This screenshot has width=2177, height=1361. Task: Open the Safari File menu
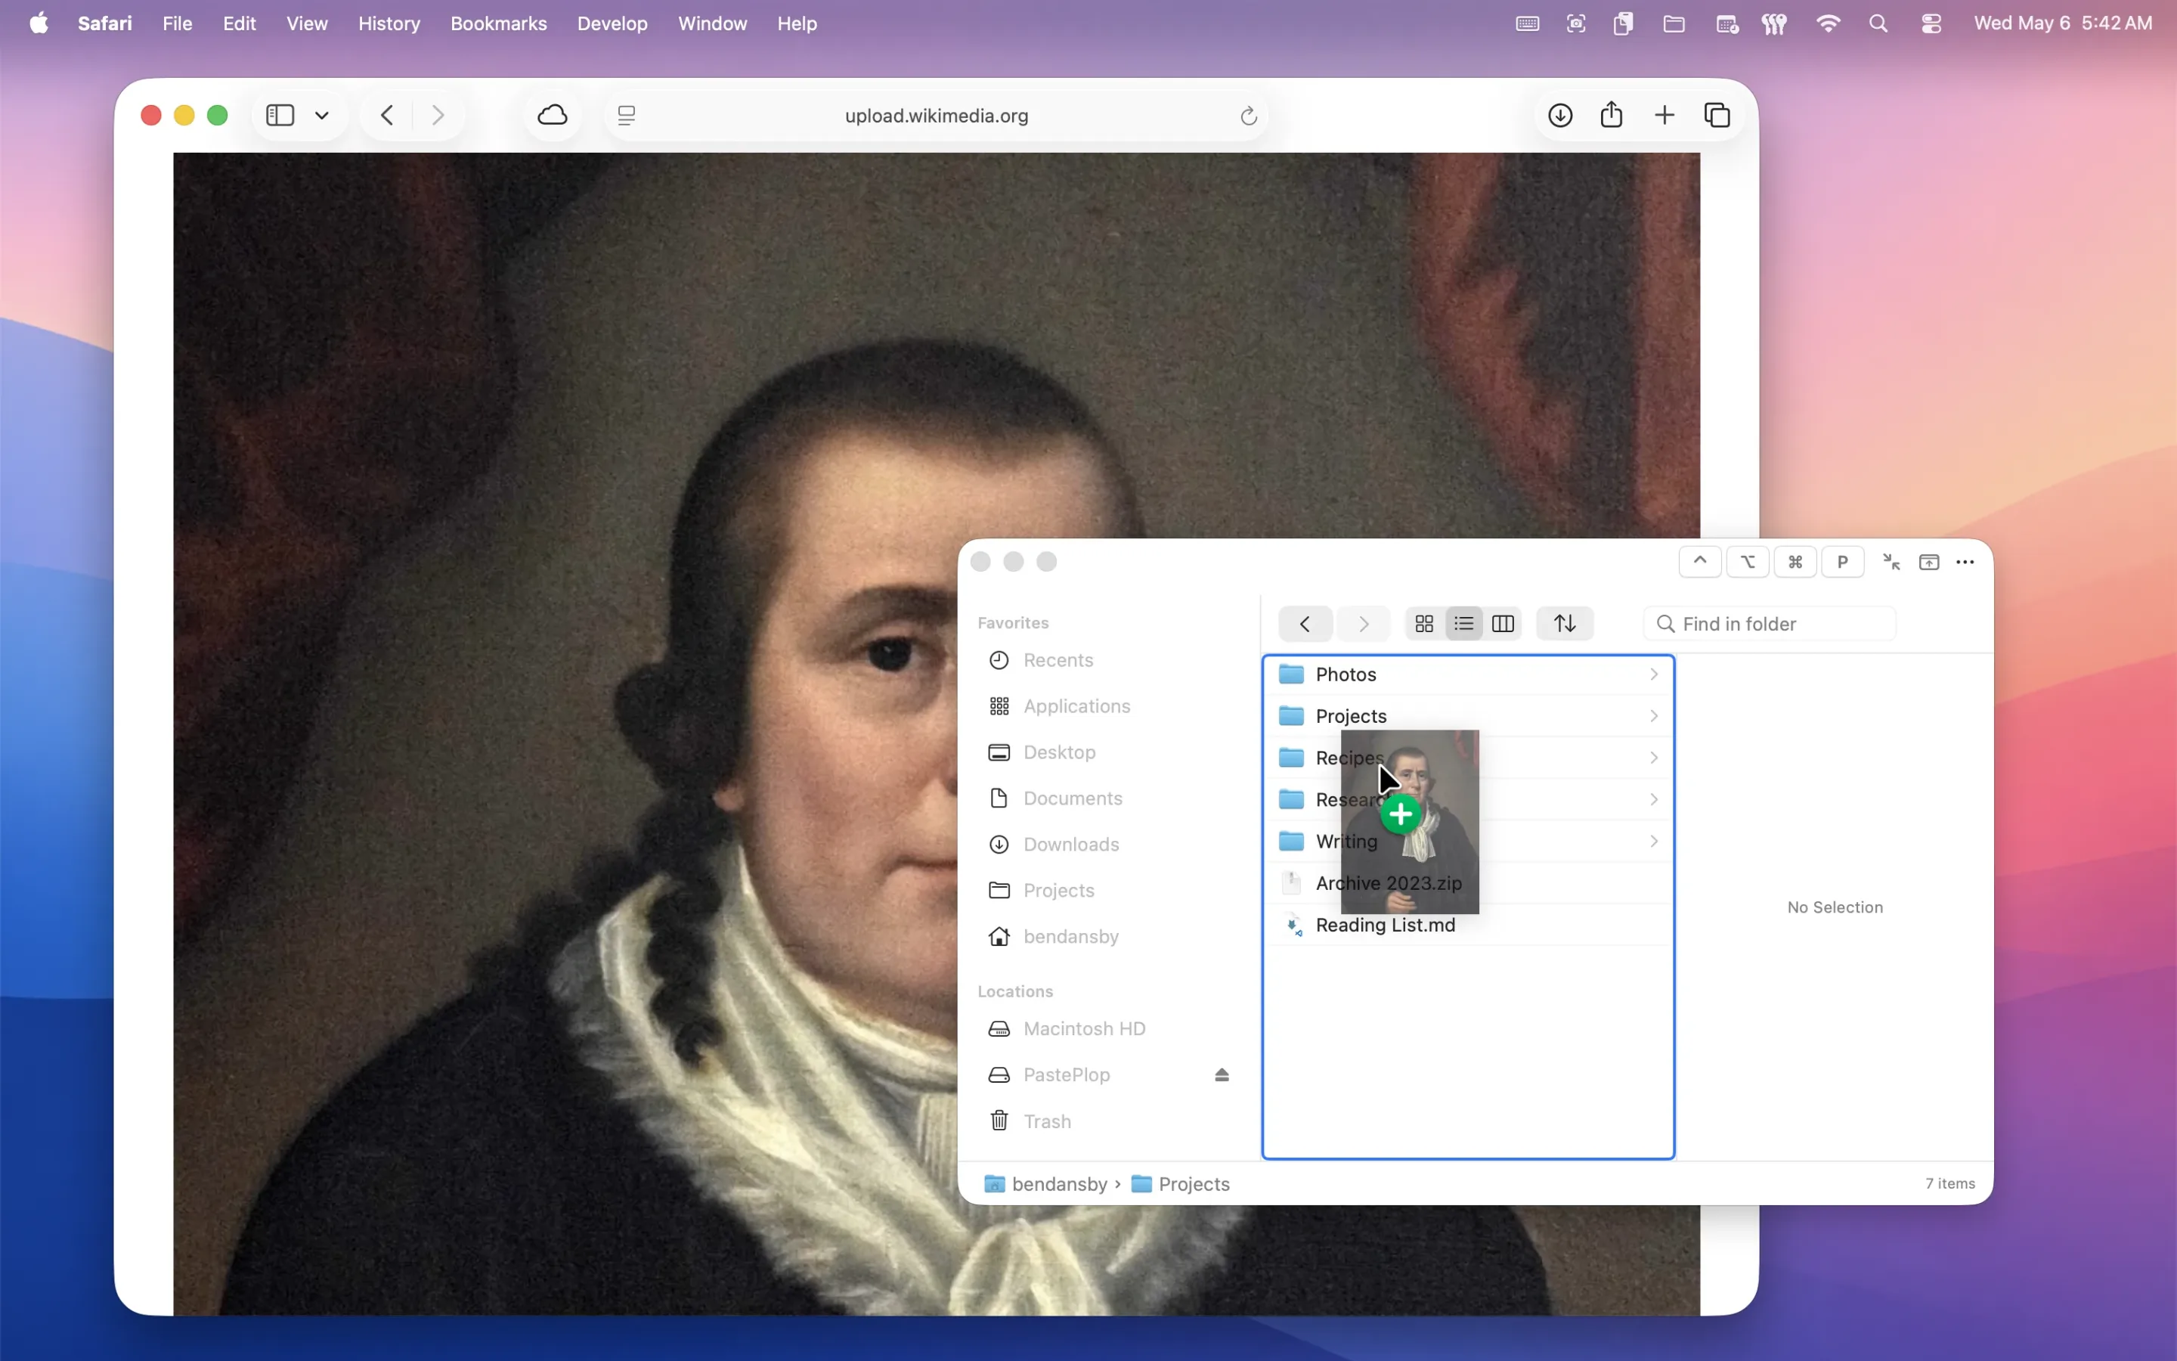[177, 23]
